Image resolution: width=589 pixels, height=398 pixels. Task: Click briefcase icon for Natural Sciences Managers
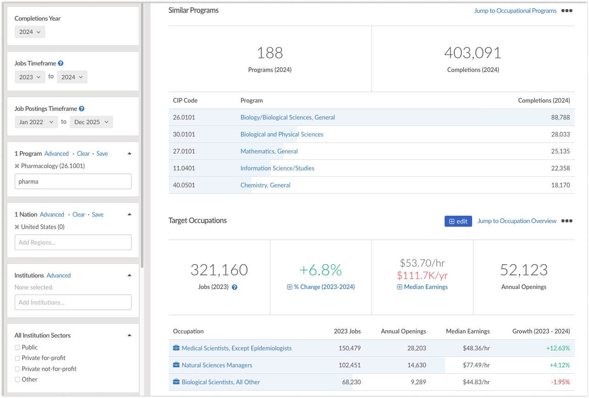click(x=176, y=365)
